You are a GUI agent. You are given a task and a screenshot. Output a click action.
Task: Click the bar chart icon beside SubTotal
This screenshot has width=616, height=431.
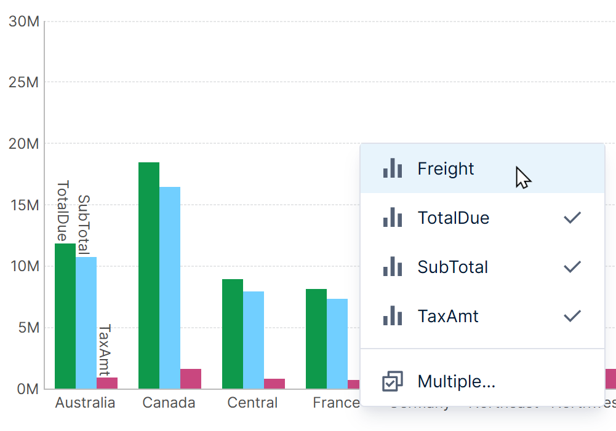click(x=392, y=267)
